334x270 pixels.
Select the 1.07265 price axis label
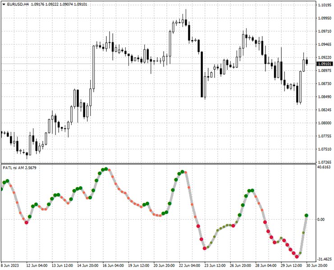coord(325,162)
